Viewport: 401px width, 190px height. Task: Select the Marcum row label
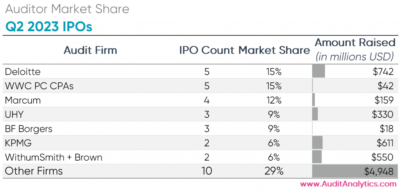point(23,100)
